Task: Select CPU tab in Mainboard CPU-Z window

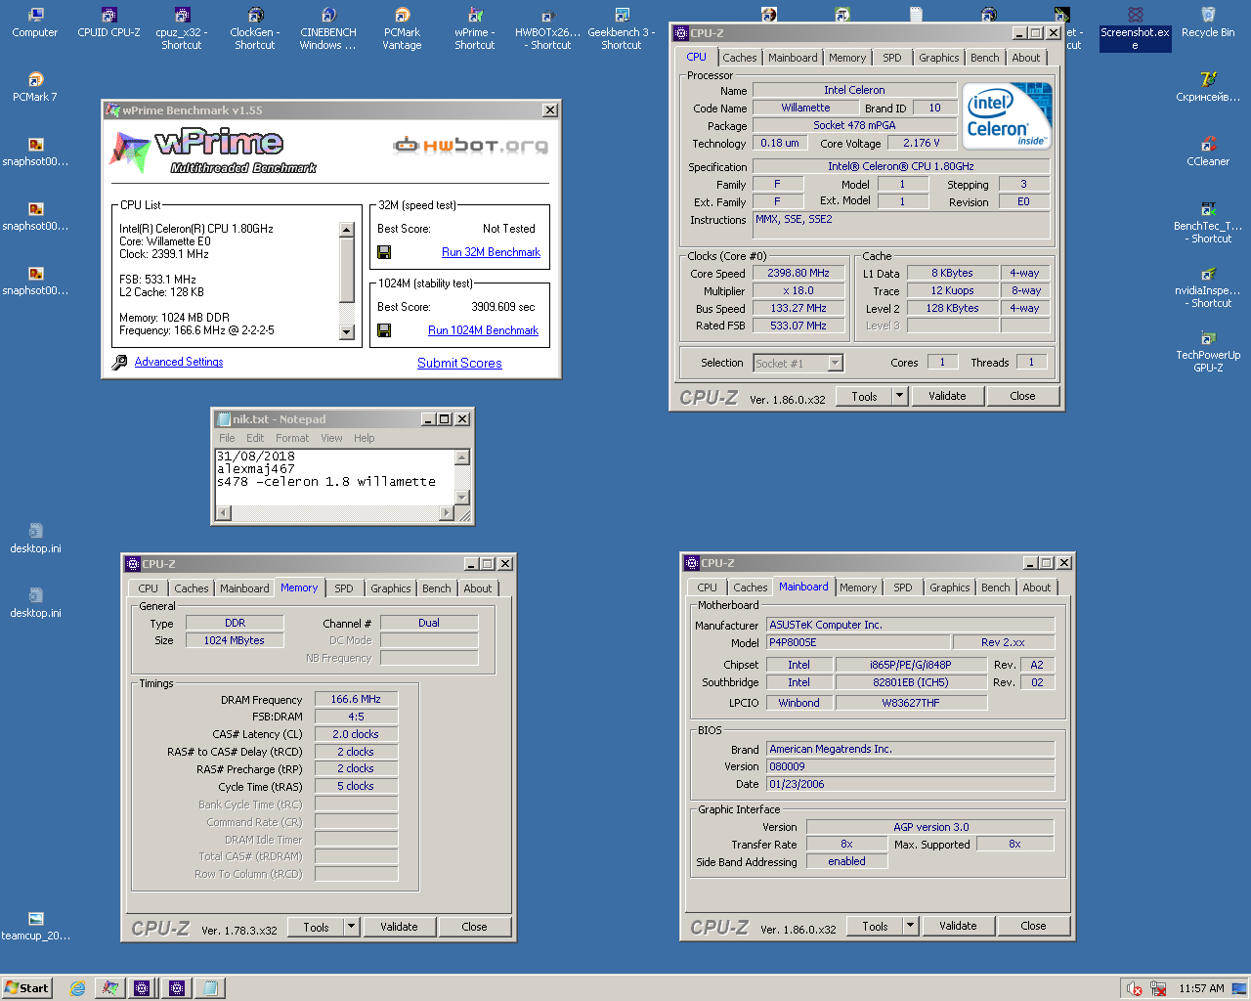Action: (708, 588)
